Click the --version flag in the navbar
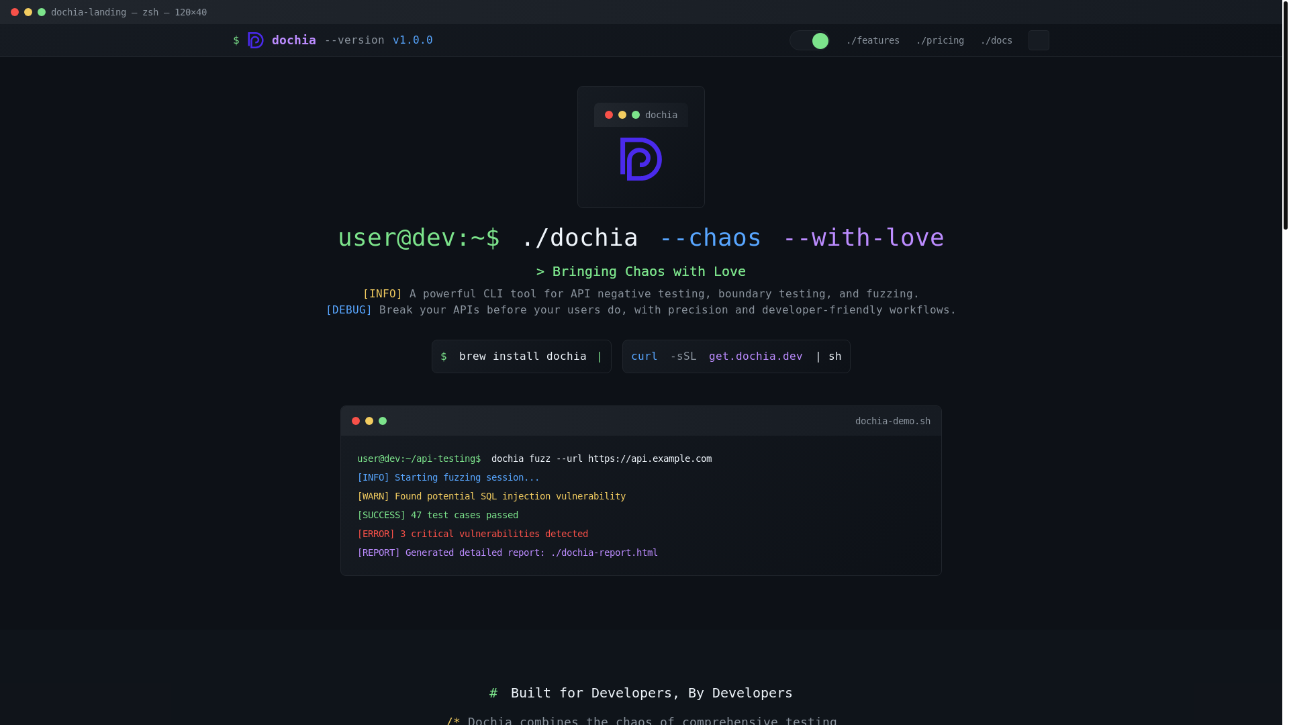Viewport: 1289px width, 725px height. [x=354, y=40]
